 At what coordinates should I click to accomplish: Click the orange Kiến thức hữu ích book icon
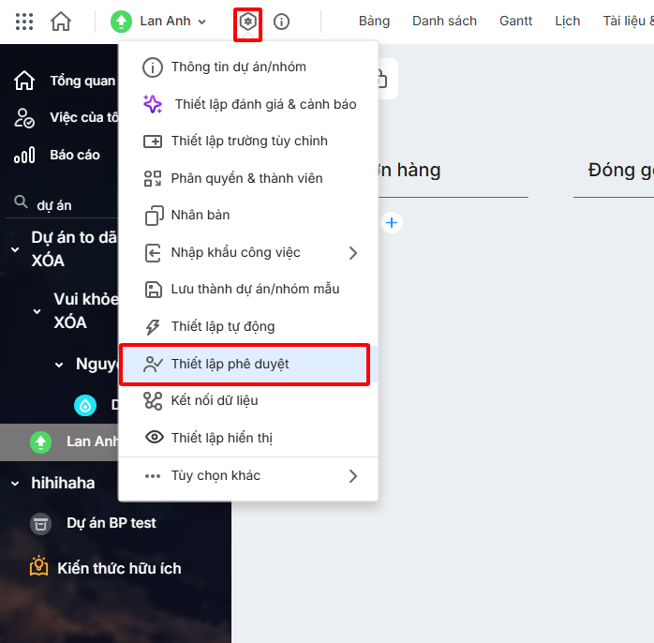(x=38, y=566)
